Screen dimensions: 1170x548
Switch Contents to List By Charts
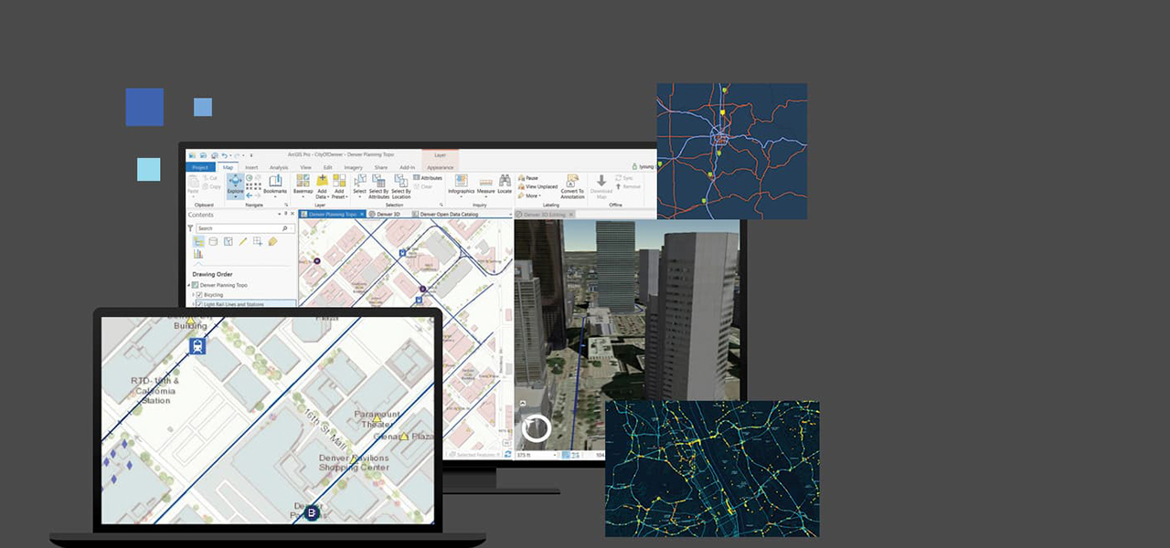pyautogui.click(x=198, y=254)
